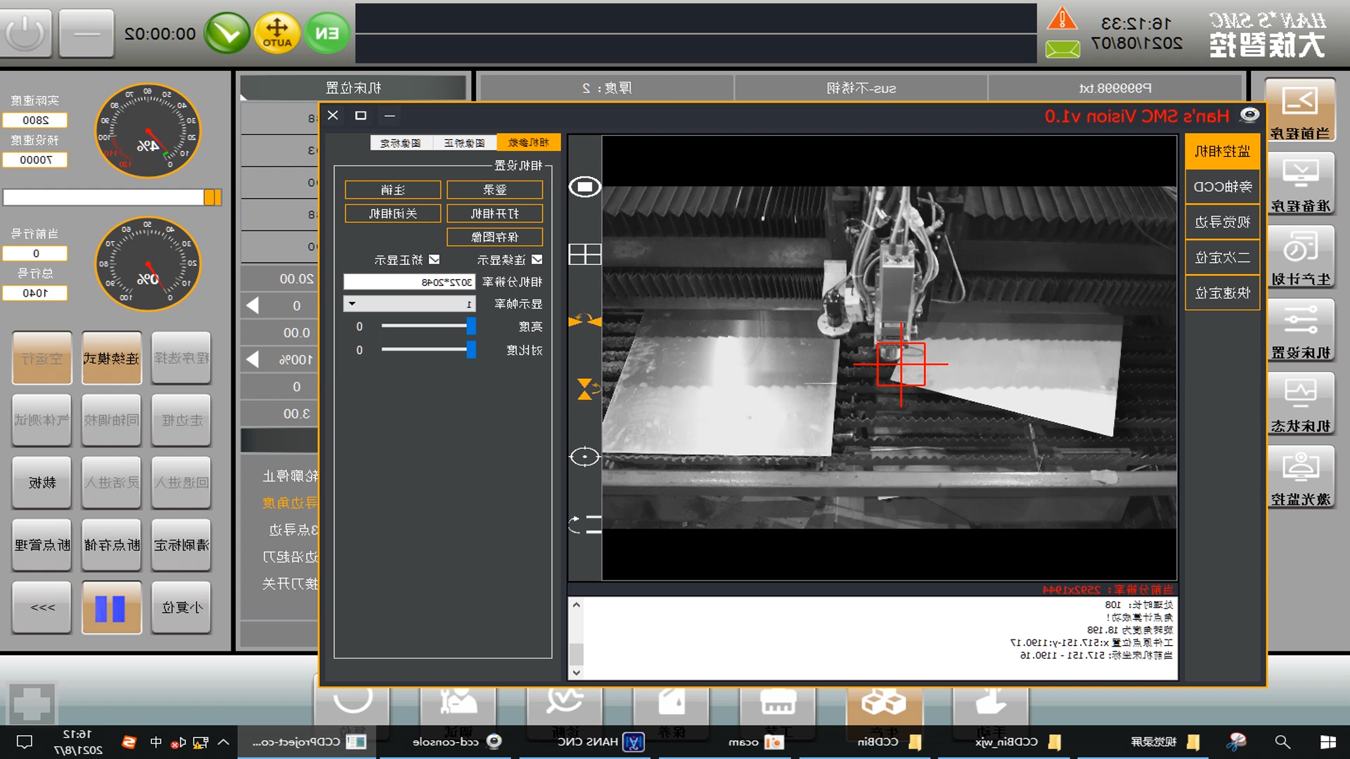
Task: Click the 注销 (logout) button
Action: tap(393, 190)
